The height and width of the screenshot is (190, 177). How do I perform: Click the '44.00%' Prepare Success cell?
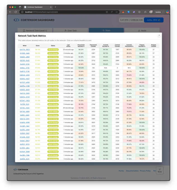[142, 82]
